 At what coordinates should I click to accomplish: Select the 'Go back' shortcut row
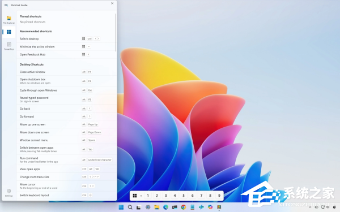pyautogui.click(x=66, y=109)
